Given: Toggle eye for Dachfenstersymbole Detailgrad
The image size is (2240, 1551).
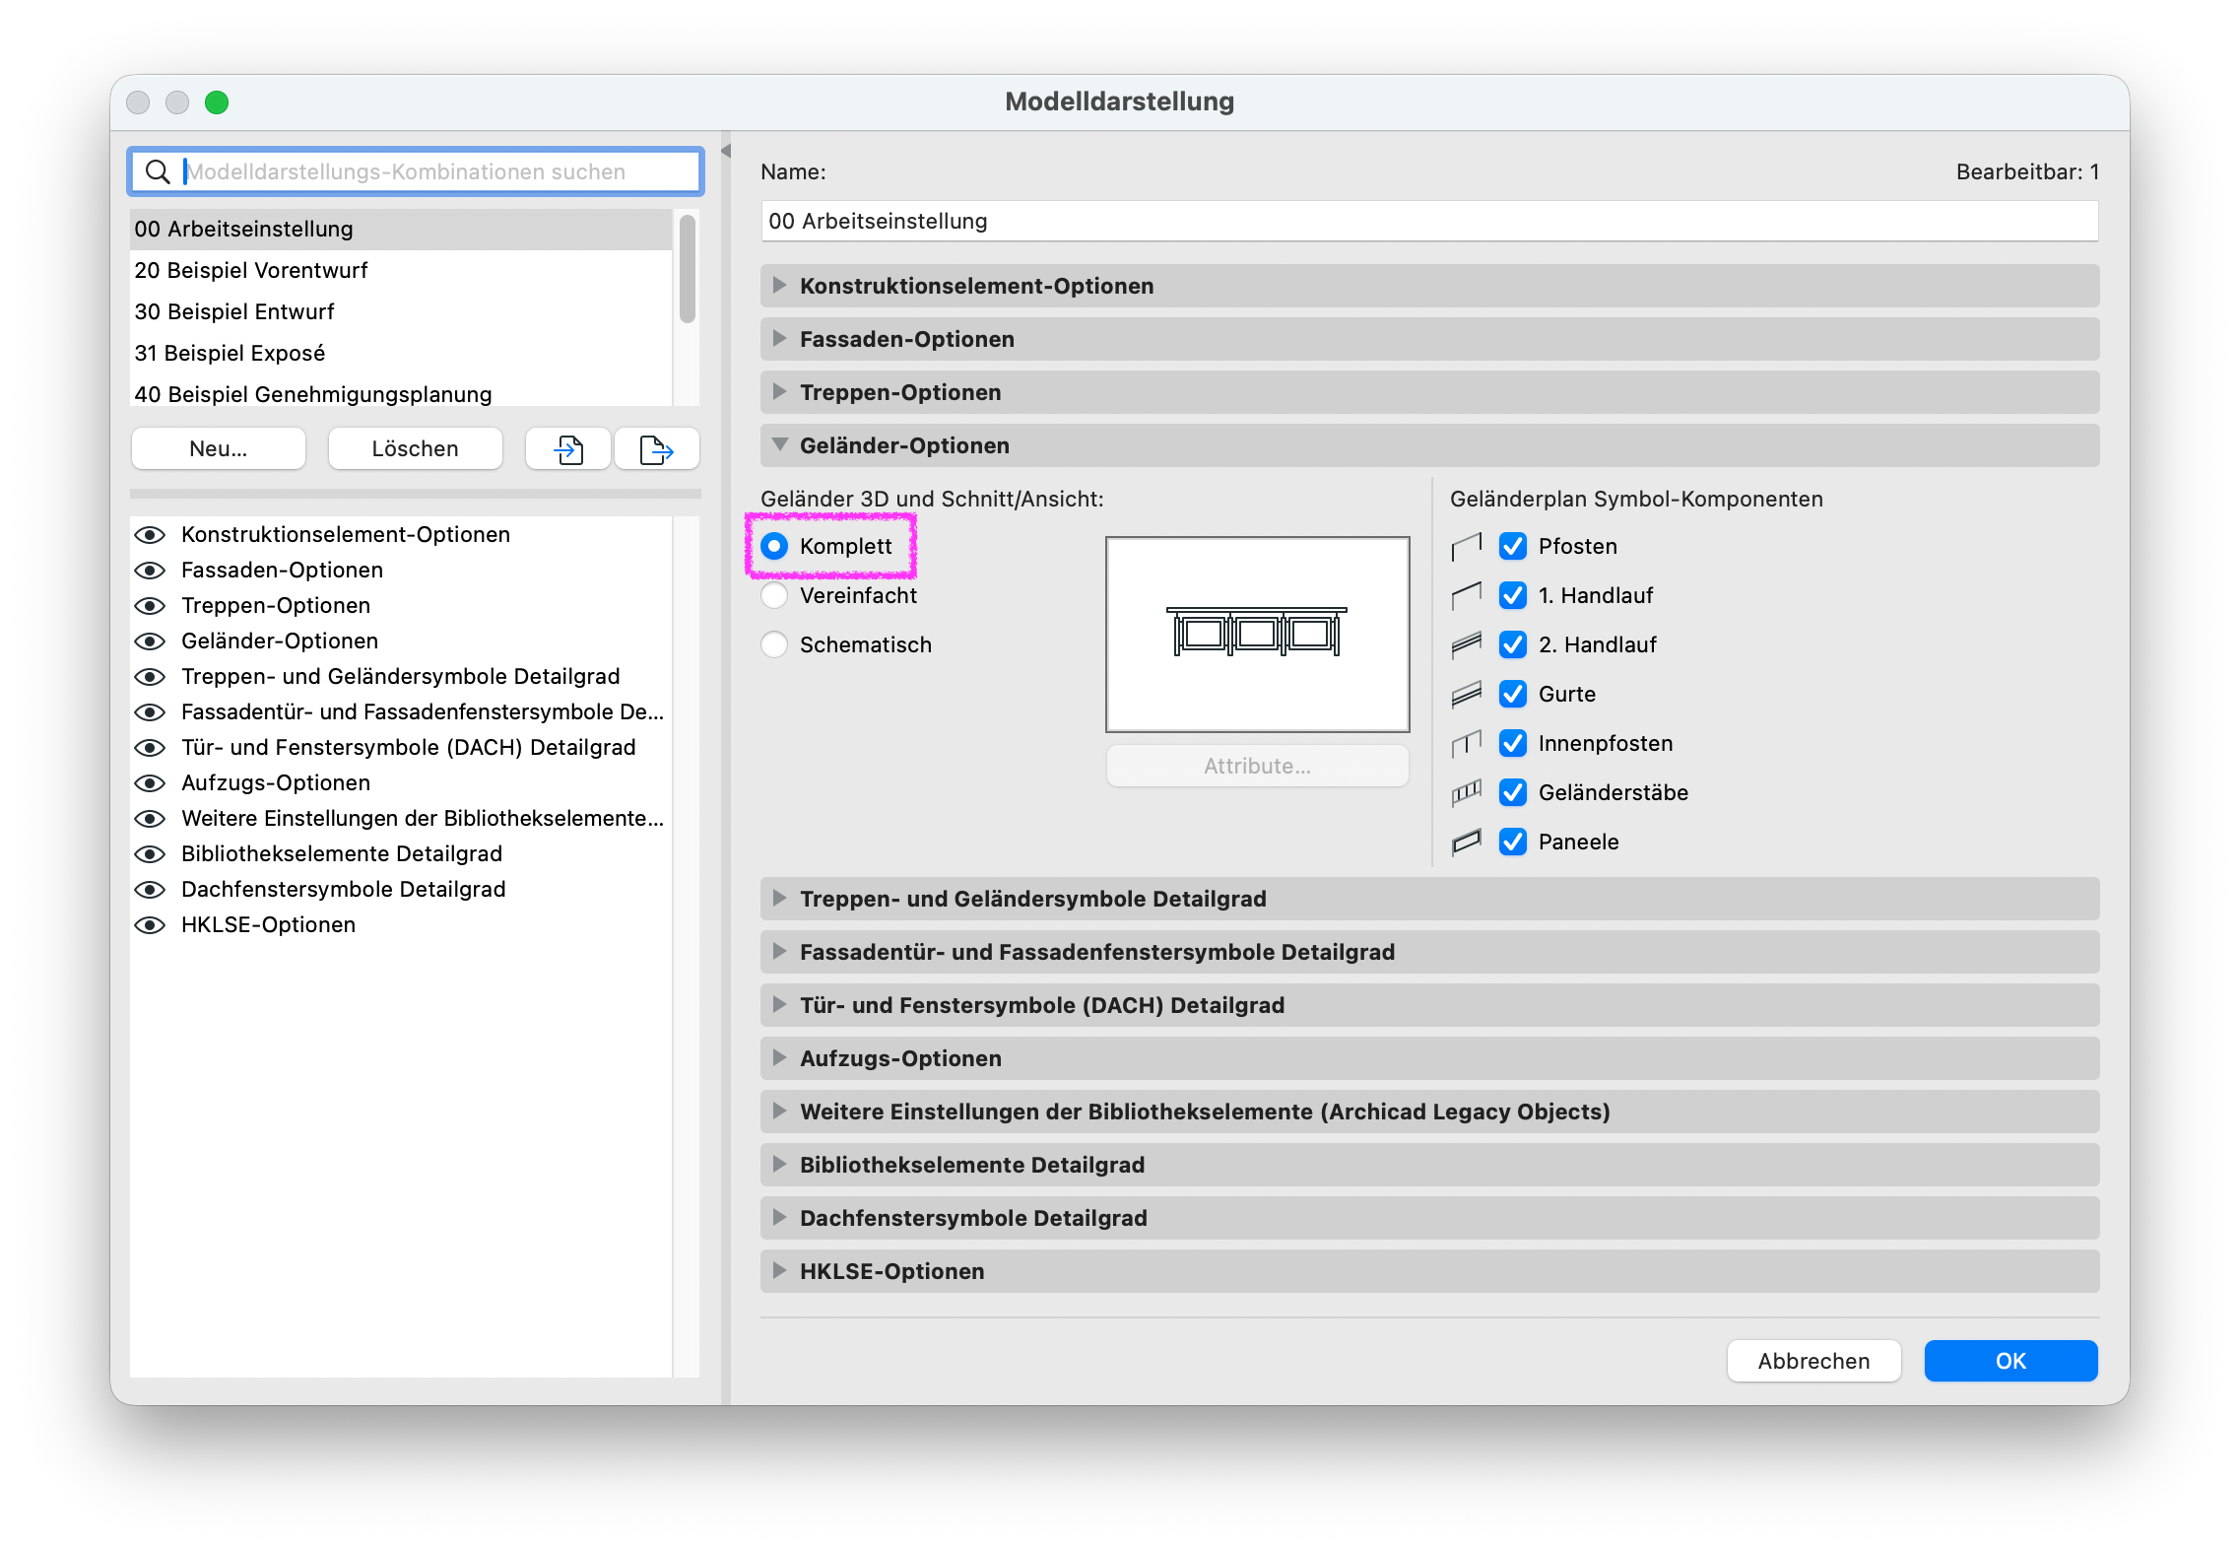Looking at the screenshot, I should coord(150,890).
